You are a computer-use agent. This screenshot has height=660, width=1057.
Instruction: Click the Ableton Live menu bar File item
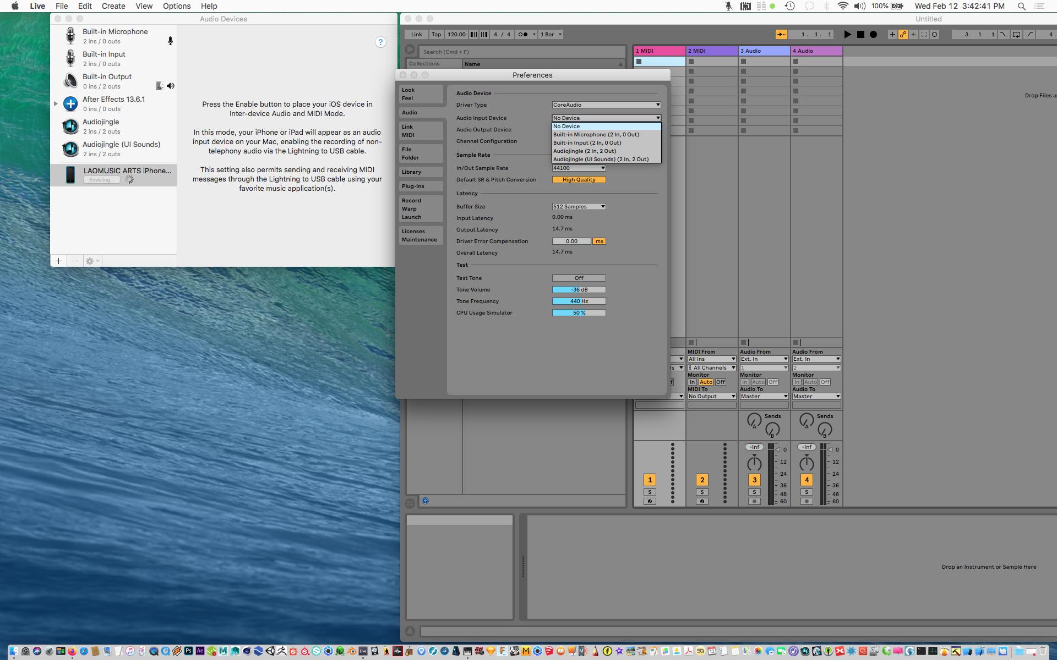[61, 6]
